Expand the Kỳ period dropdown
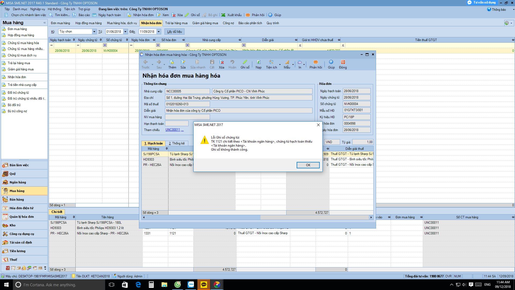 click(94, 32)
